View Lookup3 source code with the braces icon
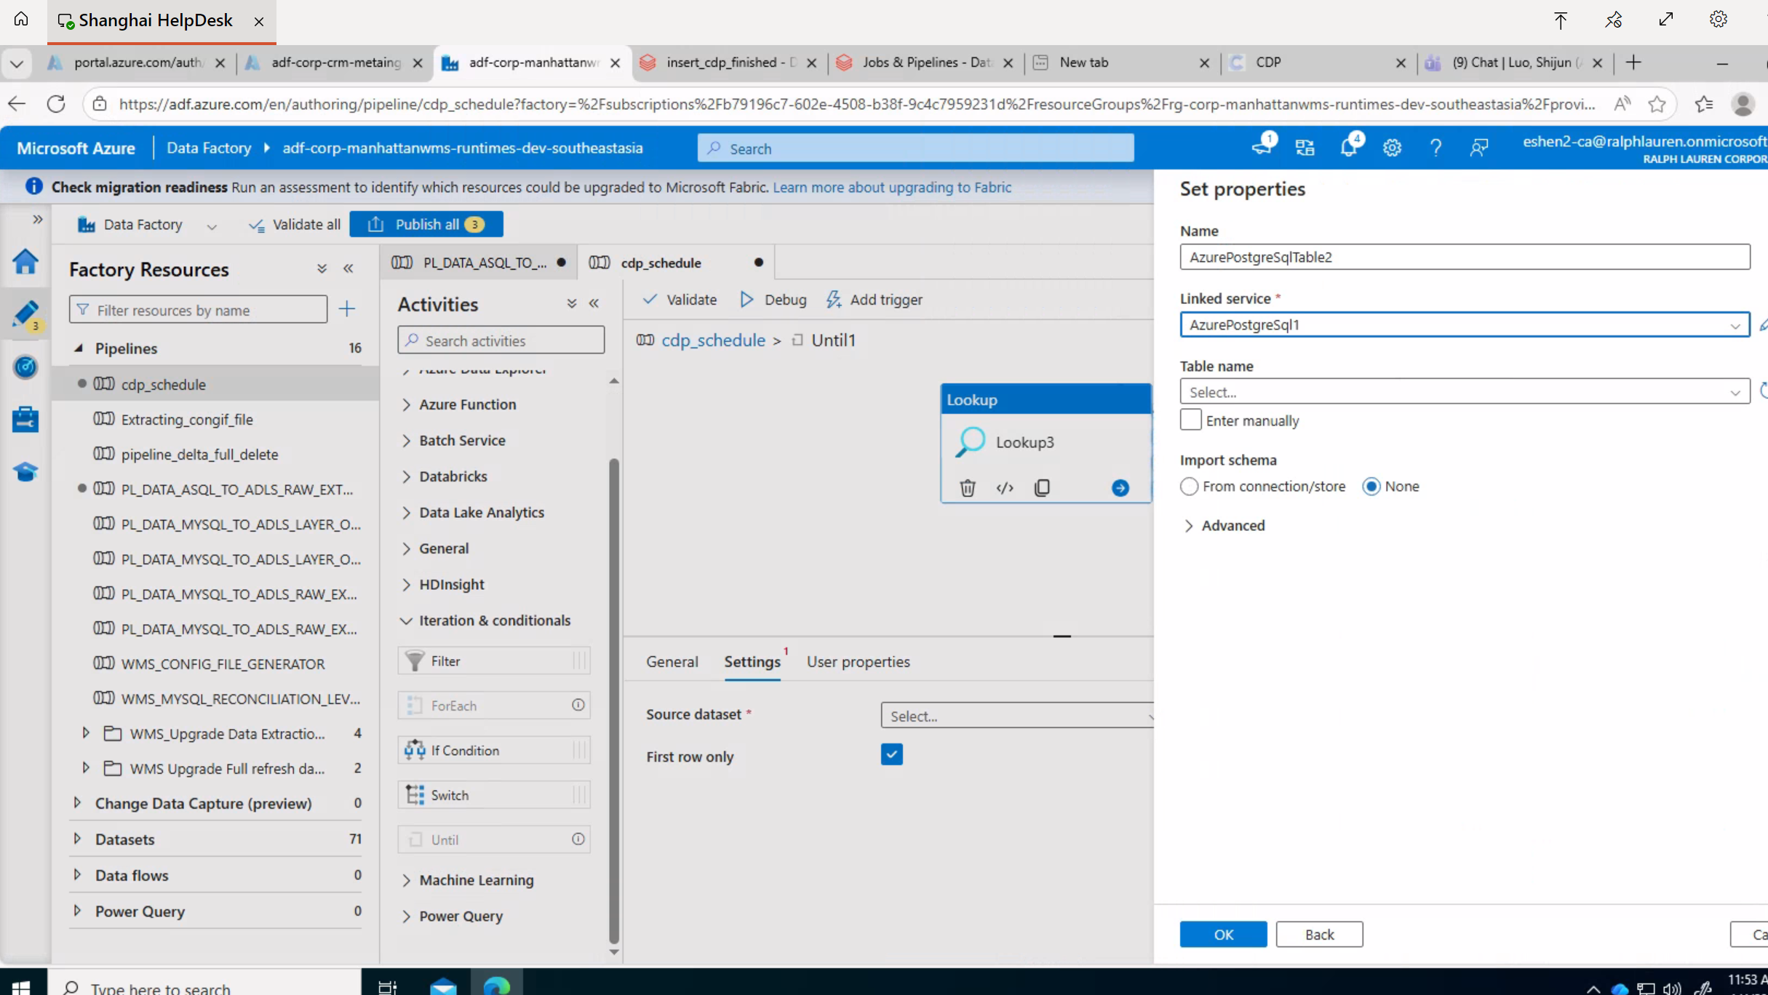The width and height of the screenshot is (1768, 995). (1005, 487)
